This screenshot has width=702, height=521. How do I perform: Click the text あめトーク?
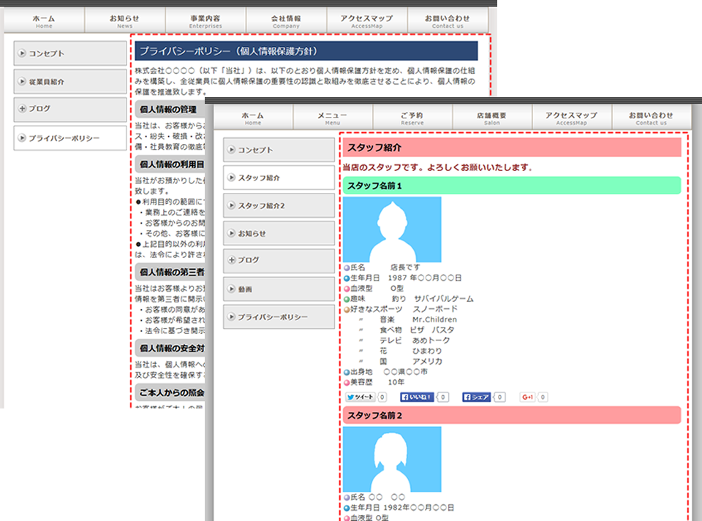pos(431,341)
